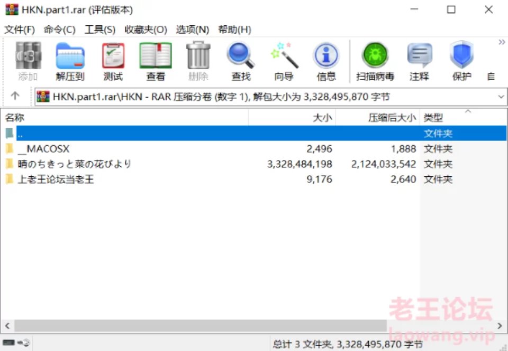Screen dimensions: 508x351
Task: Sort by 类型 column header
Action: pyautogui.click(x=464, y=118)
